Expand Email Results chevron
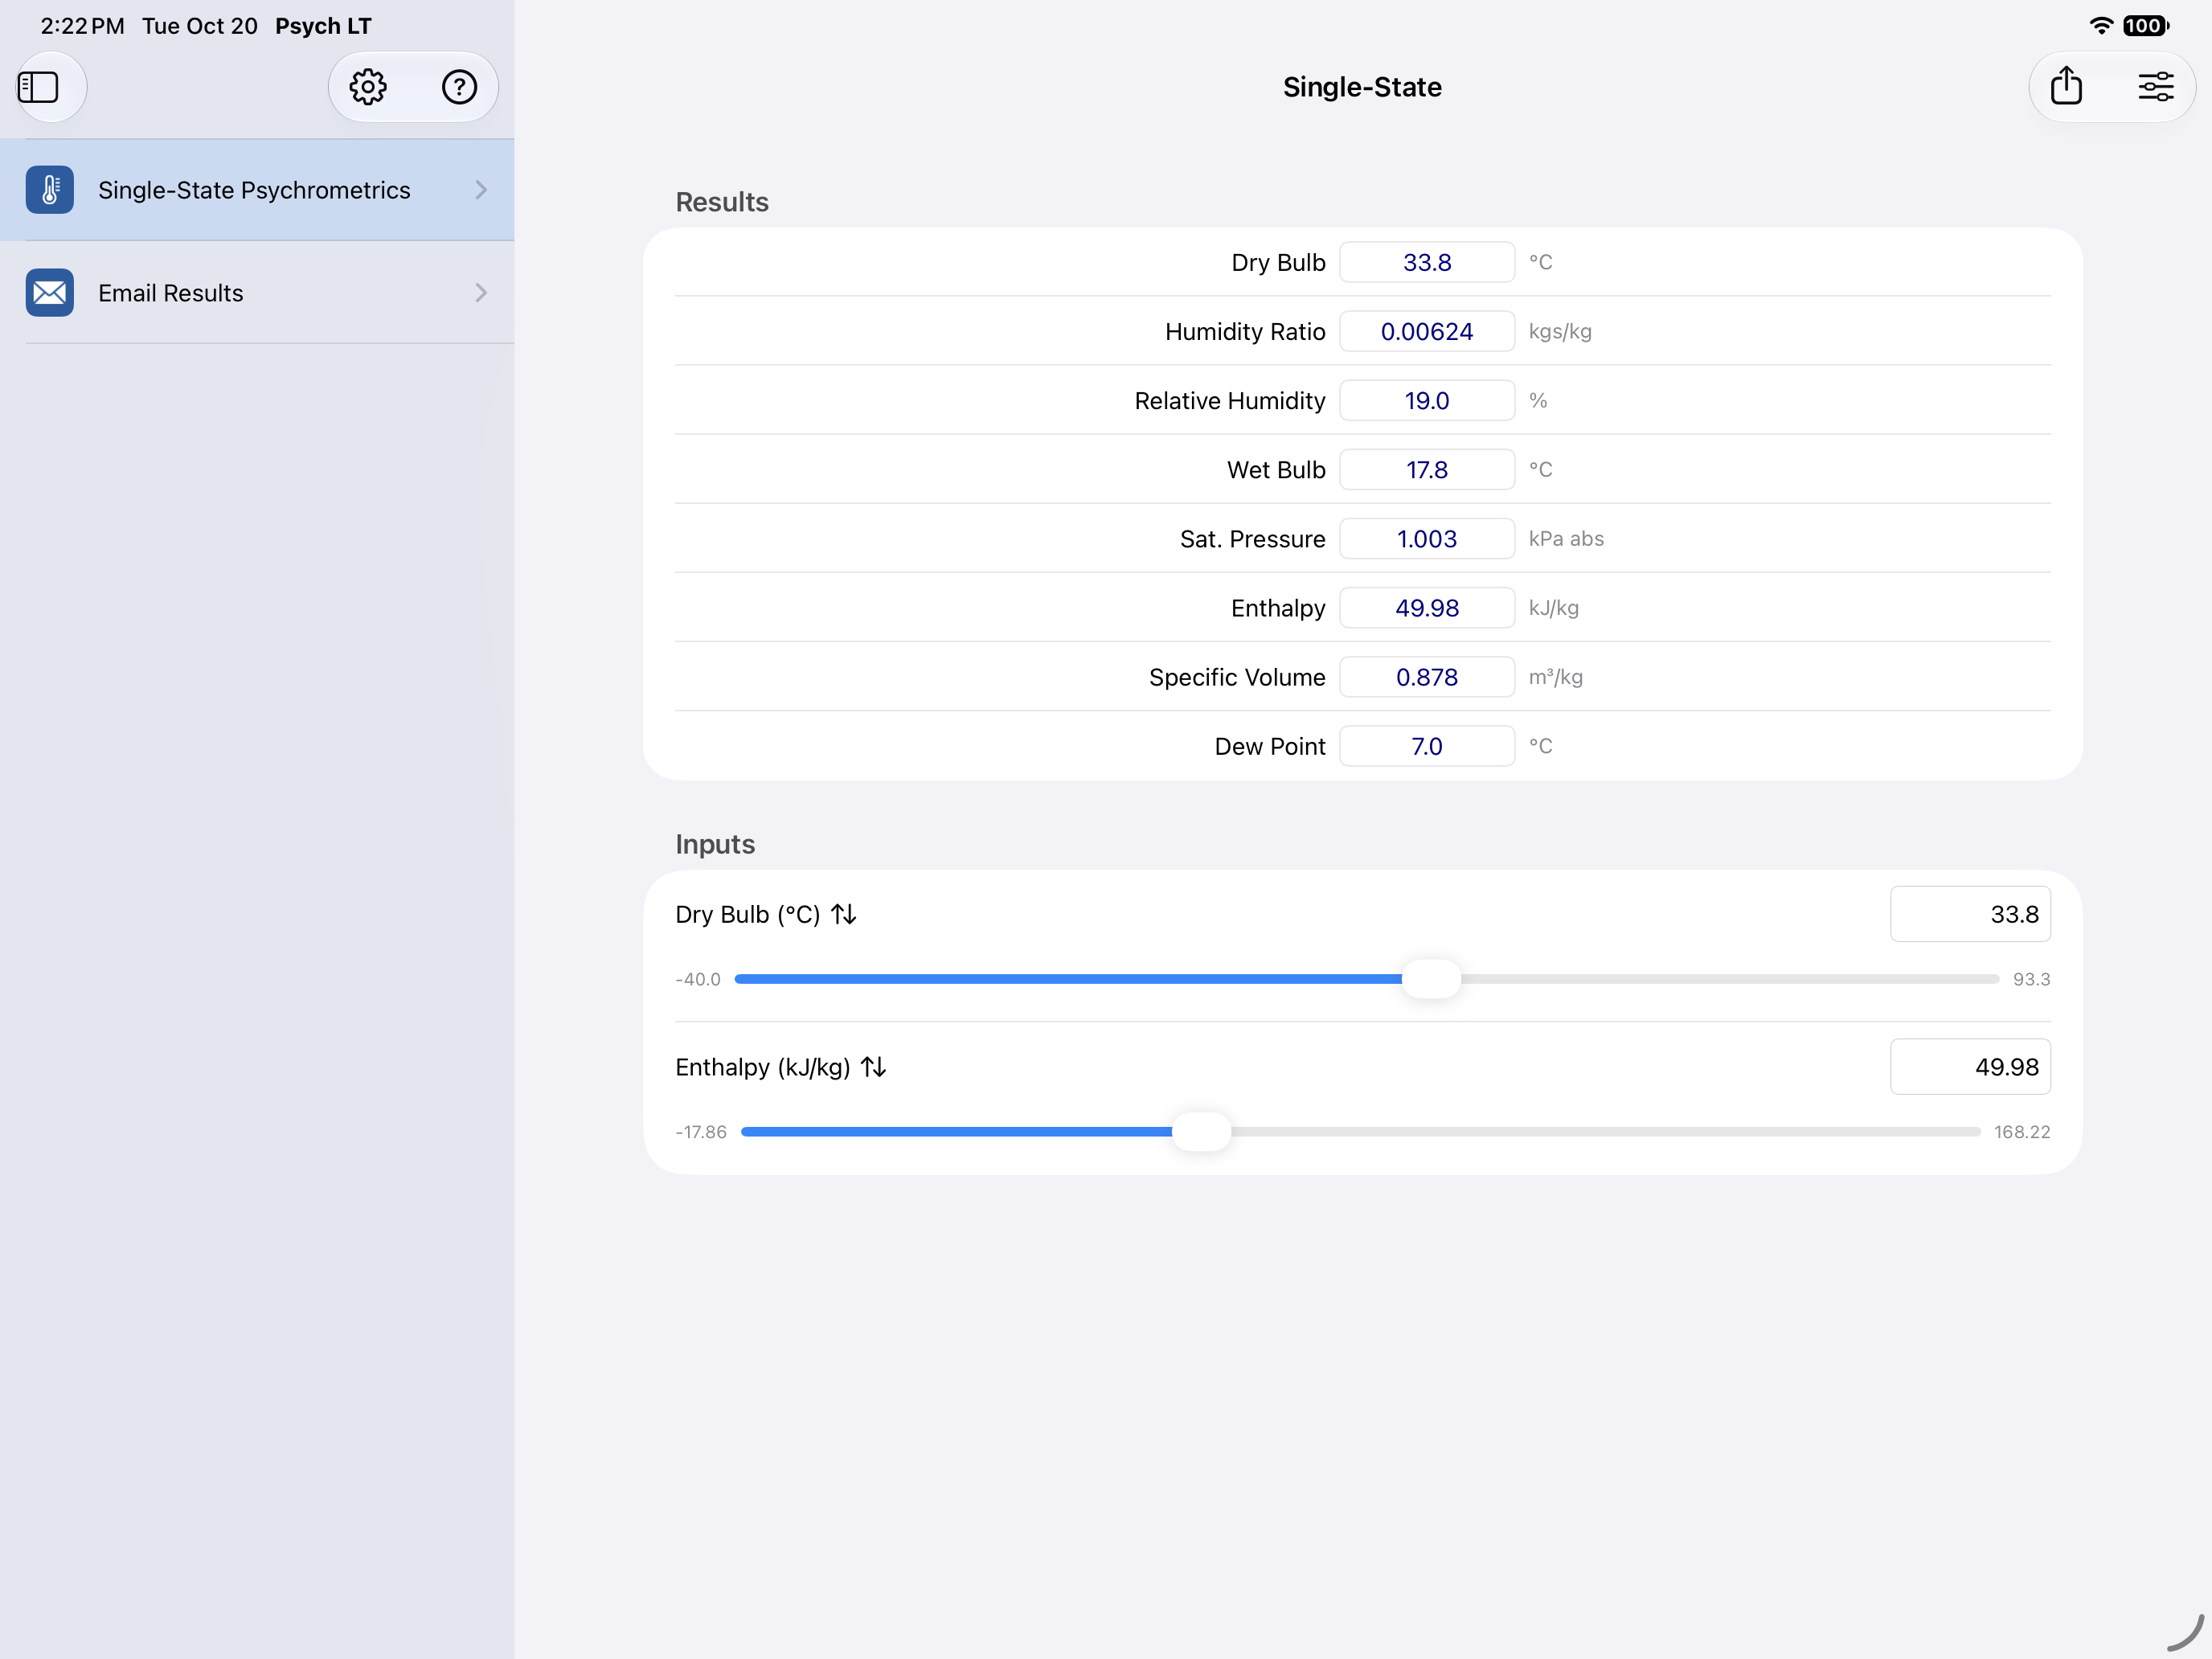Viewport: 2212px width, 1659px height. [481, 293]
